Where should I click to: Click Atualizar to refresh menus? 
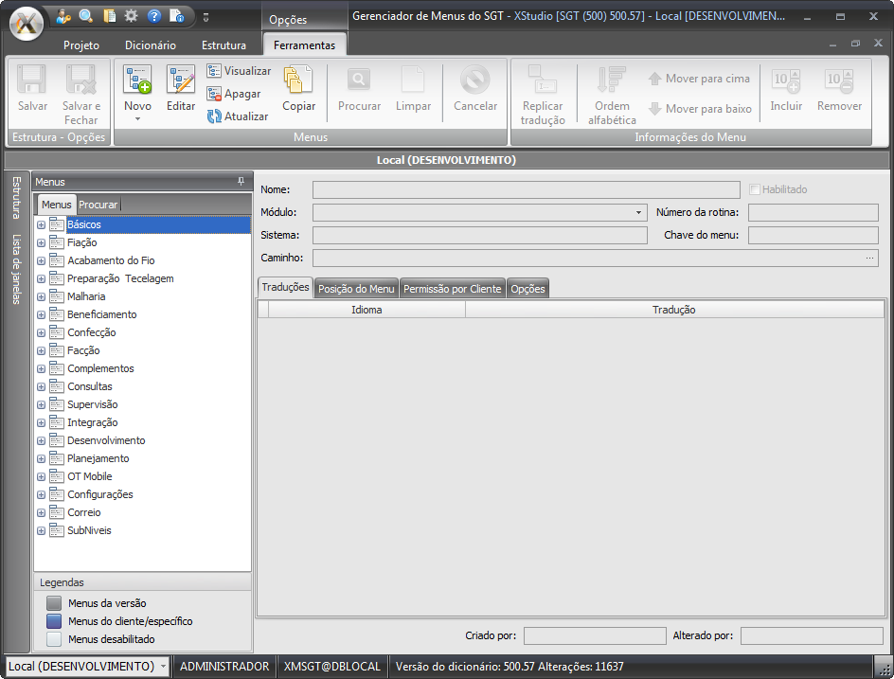pyautogui.click(x=238, y=116)
